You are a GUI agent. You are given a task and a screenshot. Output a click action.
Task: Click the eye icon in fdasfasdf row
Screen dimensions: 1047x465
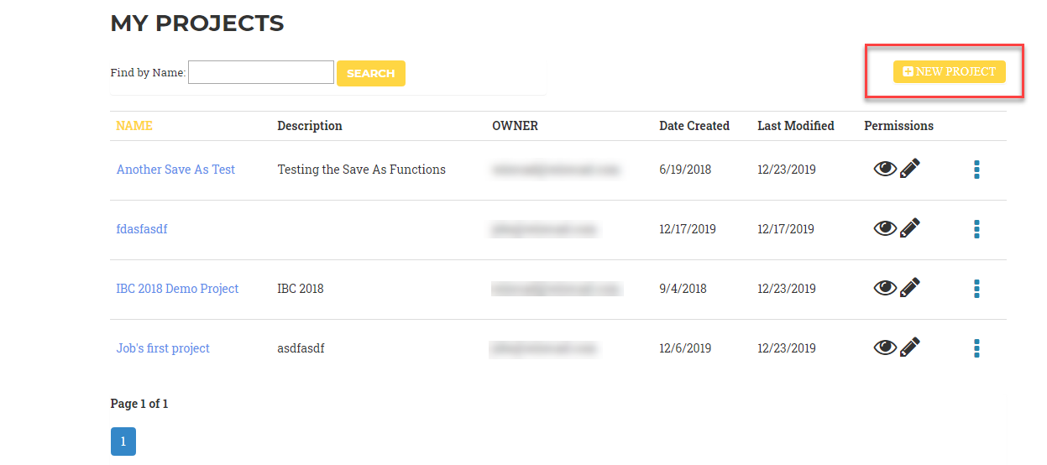[885, 228]
